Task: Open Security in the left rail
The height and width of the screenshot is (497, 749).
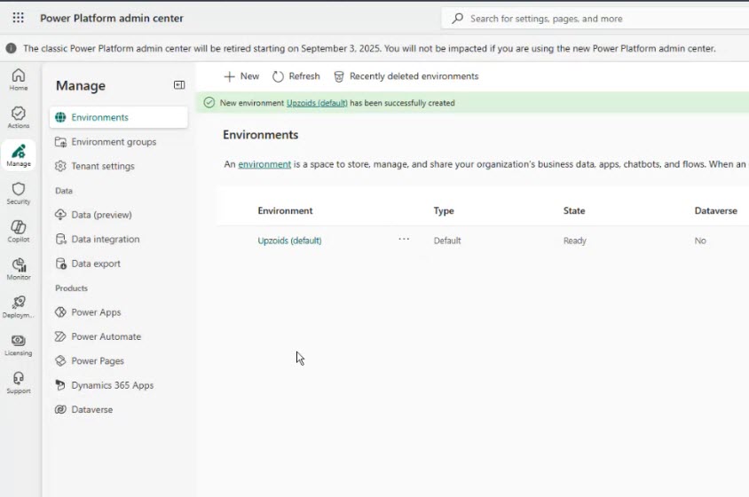Action: tap(19, 193)
